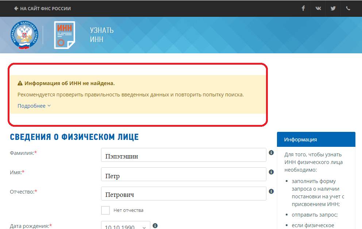Check the Нет отчества checkbox
This screenshot has height=229, width=362.
click(105, 210)
